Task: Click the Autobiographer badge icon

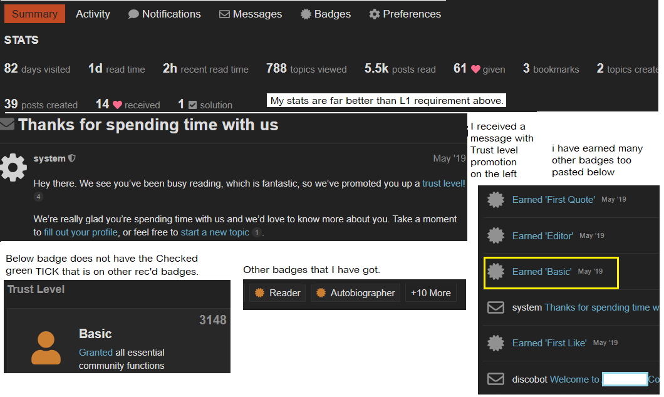Action: tap(321, 293)
